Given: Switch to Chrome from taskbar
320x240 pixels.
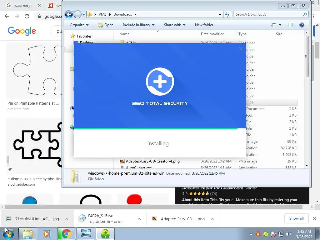Looking at the screenshot, I should point(66,234).
